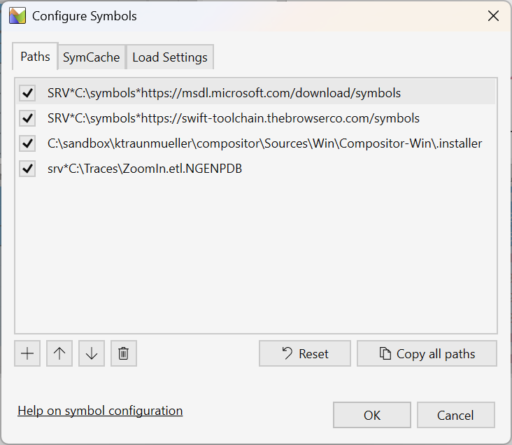512x445 pixels.
Task: Select the swift-toolchain.thebrowserco.com path entry
Action: tap(234, 118)
